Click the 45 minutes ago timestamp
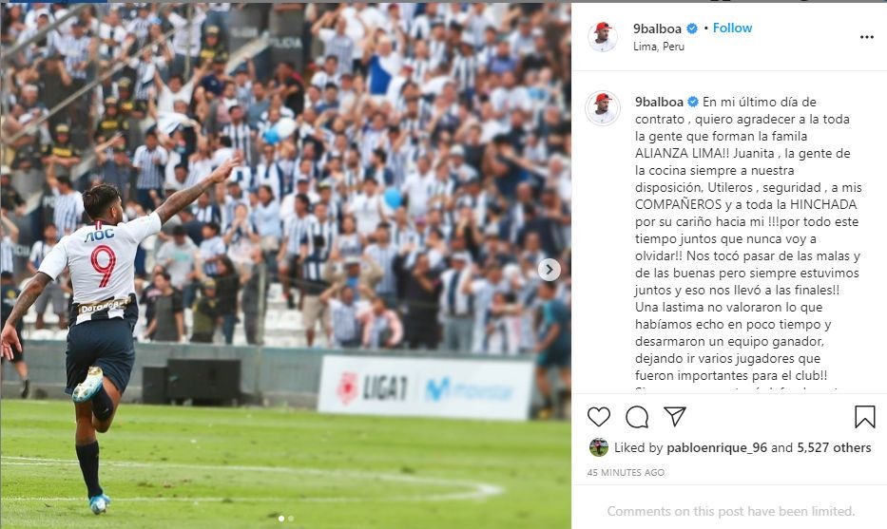 click(626, 472)
